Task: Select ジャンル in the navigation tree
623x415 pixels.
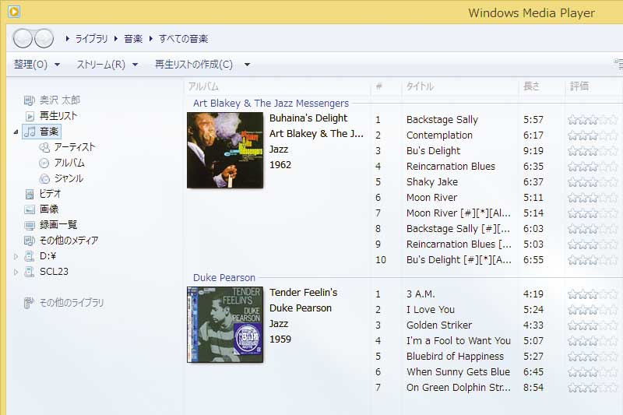Action: tap(69, 178)
